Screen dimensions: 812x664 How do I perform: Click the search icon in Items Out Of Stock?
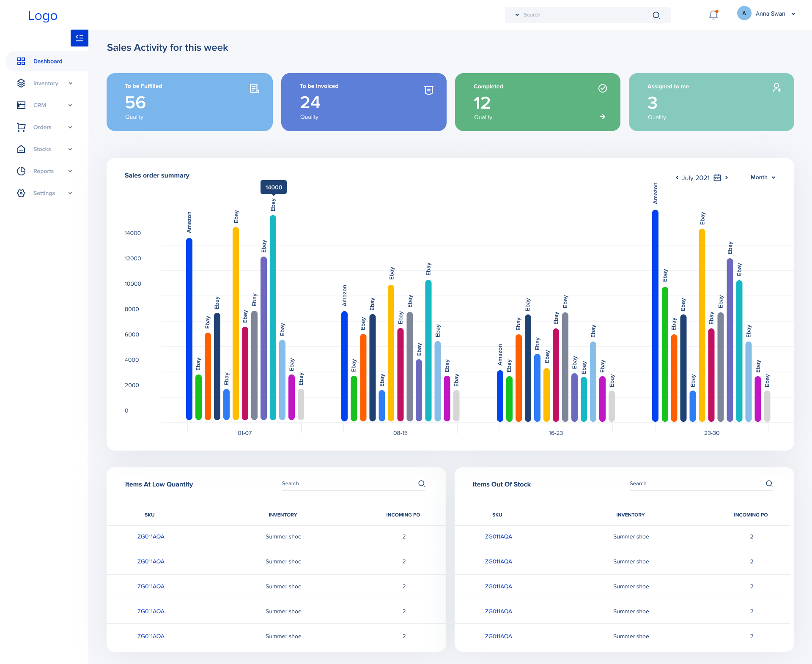(x=769, y=484)
